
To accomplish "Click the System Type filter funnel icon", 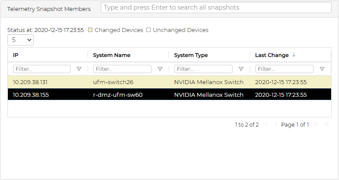I will [241, 69].
